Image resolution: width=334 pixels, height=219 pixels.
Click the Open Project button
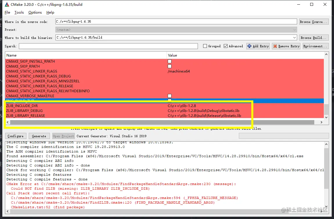[63, 136]
